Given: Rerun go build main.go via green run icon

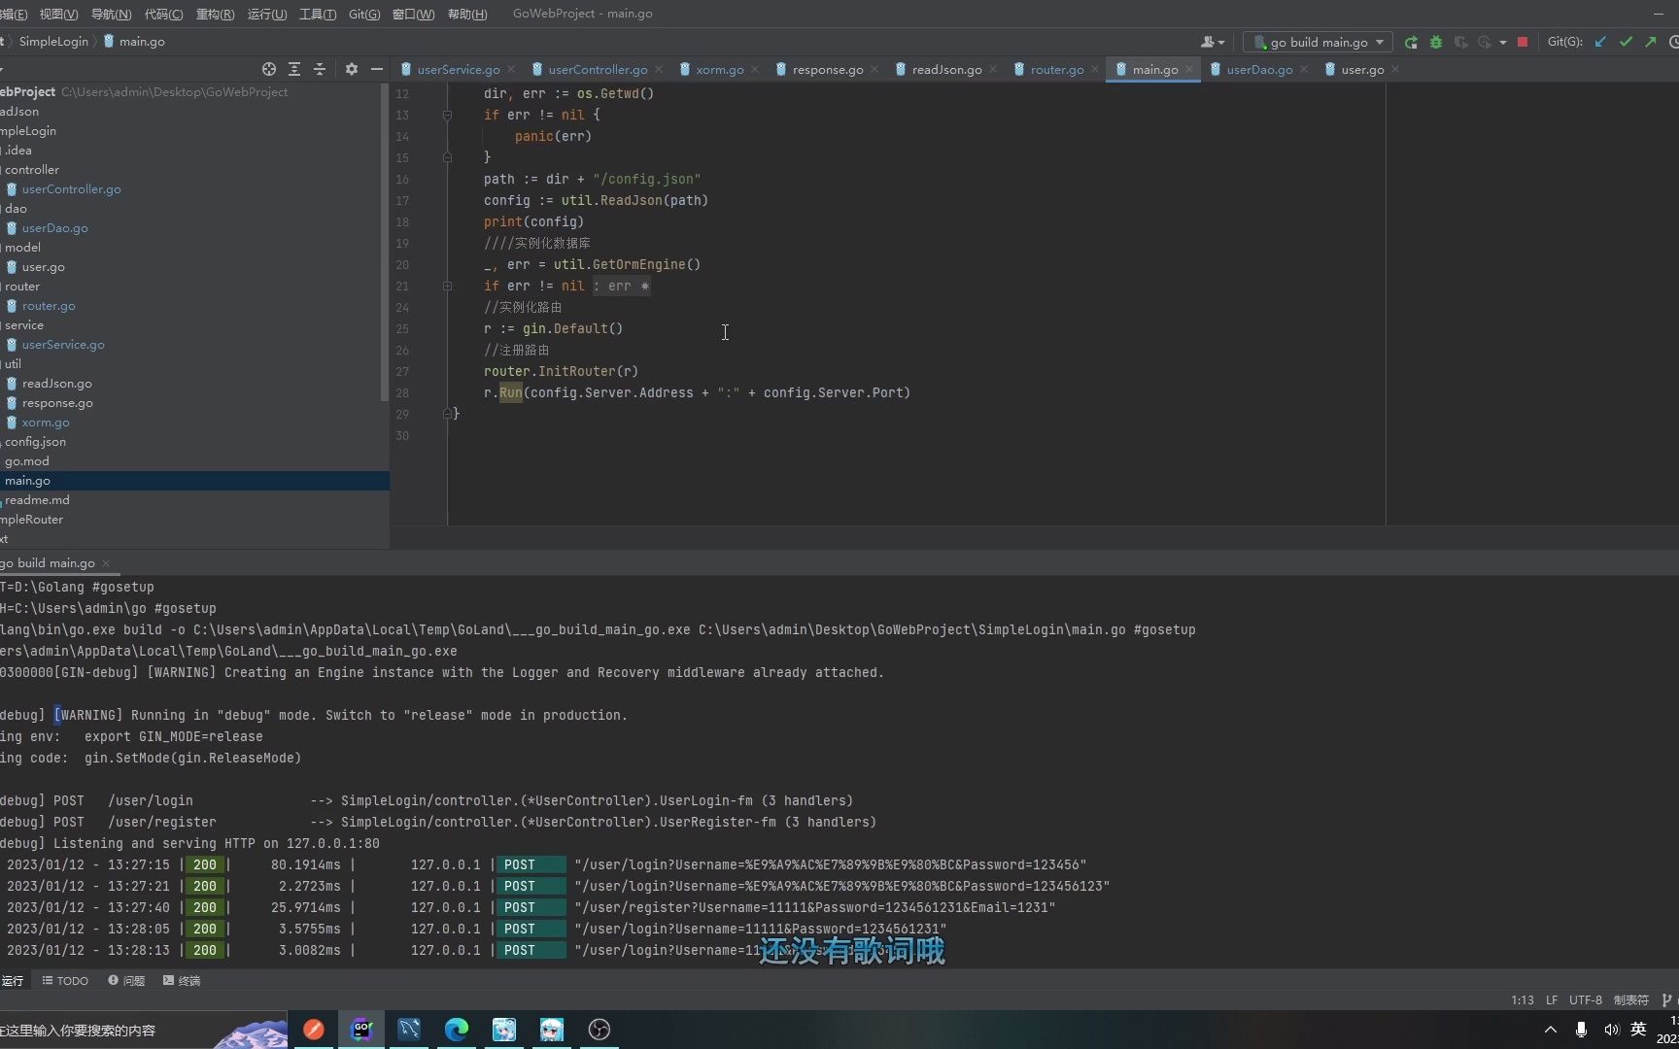Looking at the screenshot, I should (x=1411, y=42).
